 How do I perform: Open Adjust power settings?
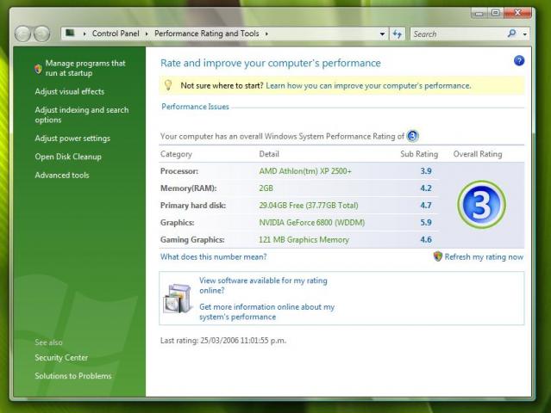72,139
